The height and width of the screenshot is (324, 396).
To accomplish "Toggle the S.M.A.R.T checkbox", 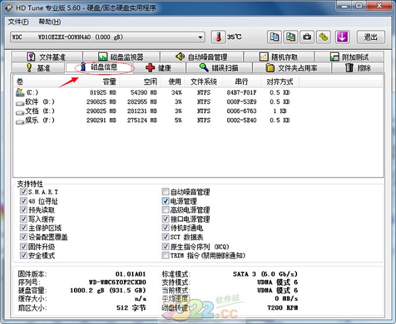I will pyautogui.click(x=24, y=192).
